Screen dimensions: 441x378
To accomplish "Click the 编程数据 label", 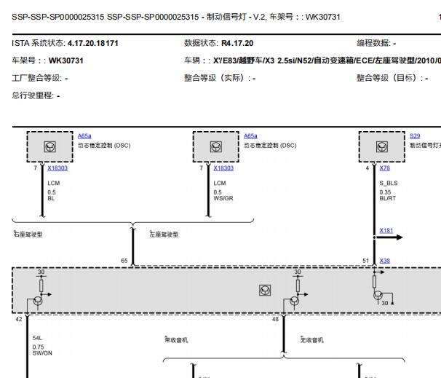I will 374,44.
